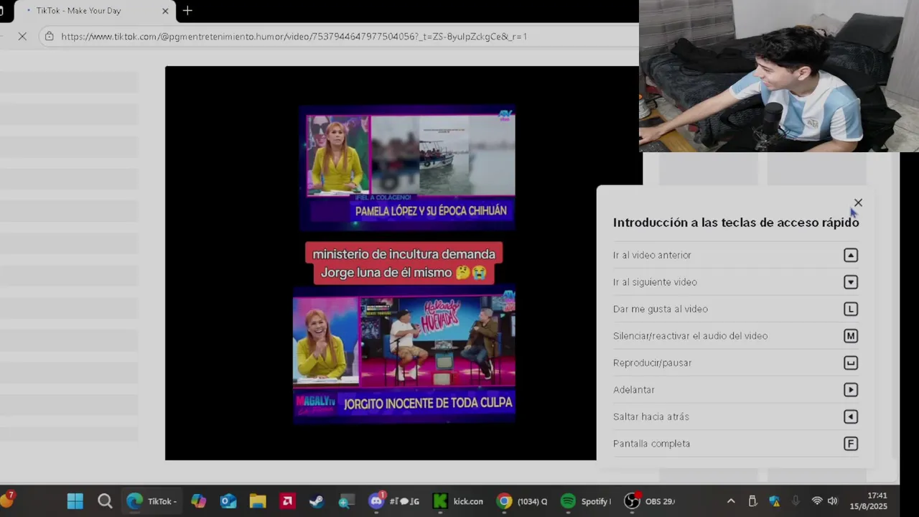919x517 pixels.
Task: Click the L key icon for liking video
Action: [x=851, y=309]
